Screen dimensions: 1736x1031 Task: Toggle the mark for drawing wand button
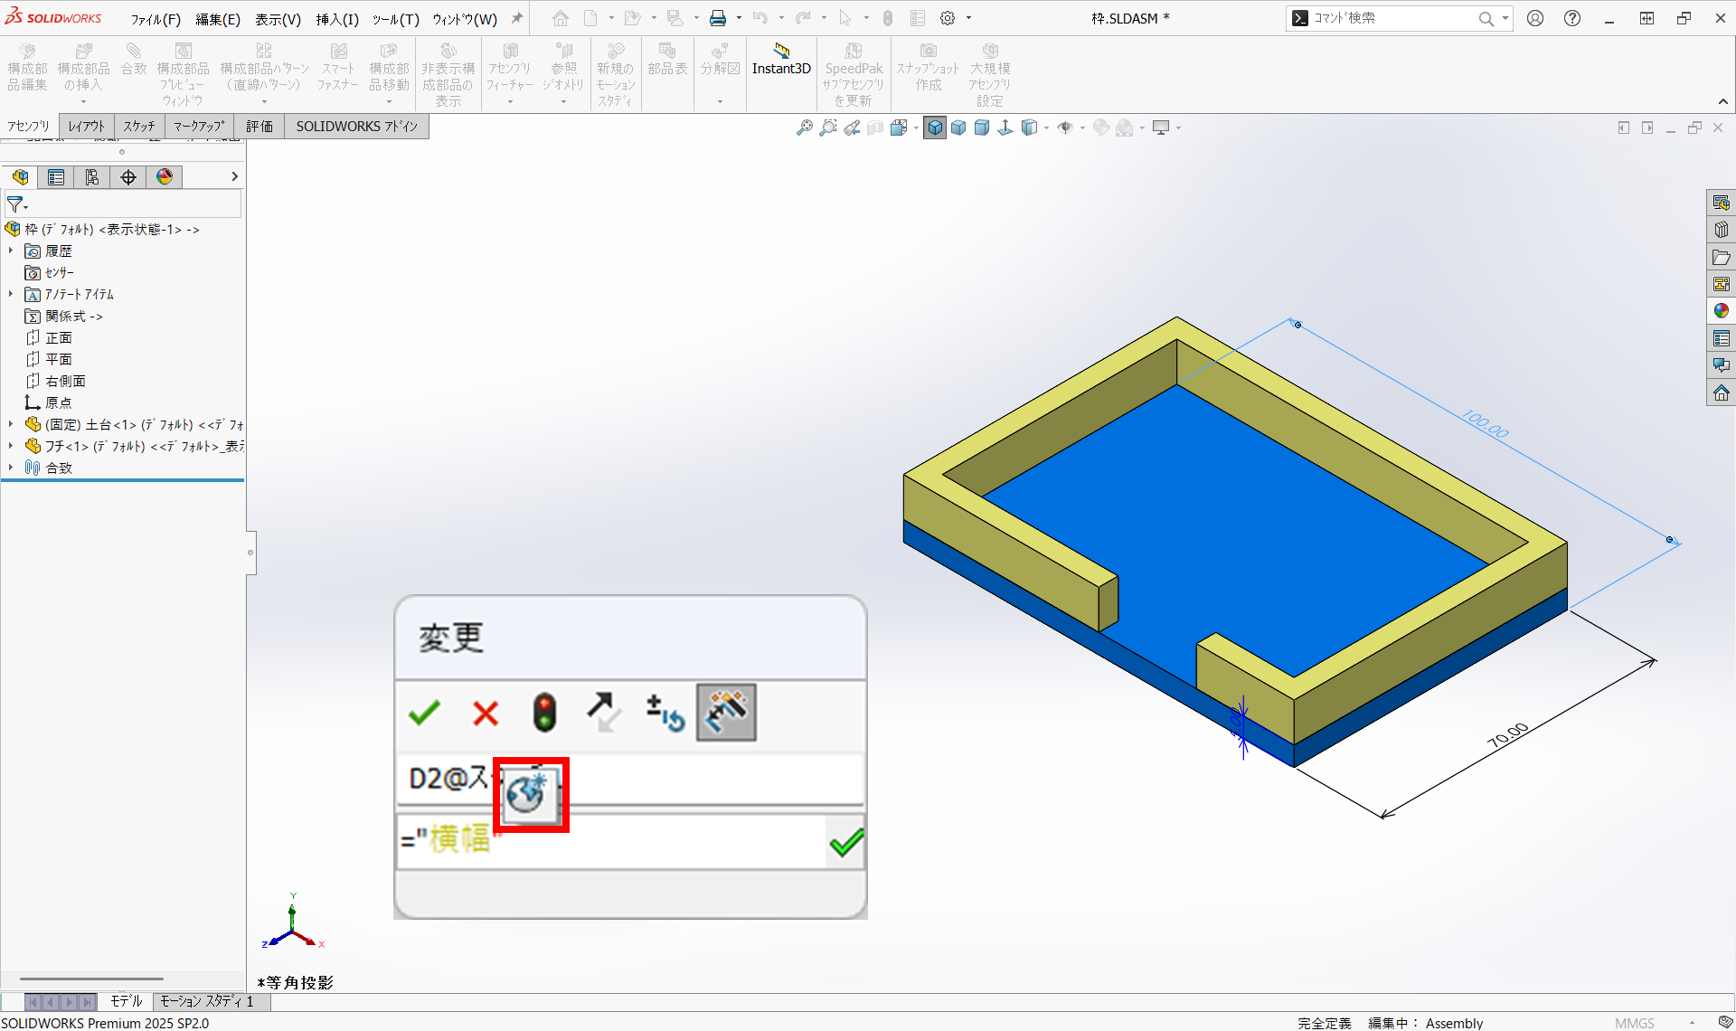(x=726, y=714)
